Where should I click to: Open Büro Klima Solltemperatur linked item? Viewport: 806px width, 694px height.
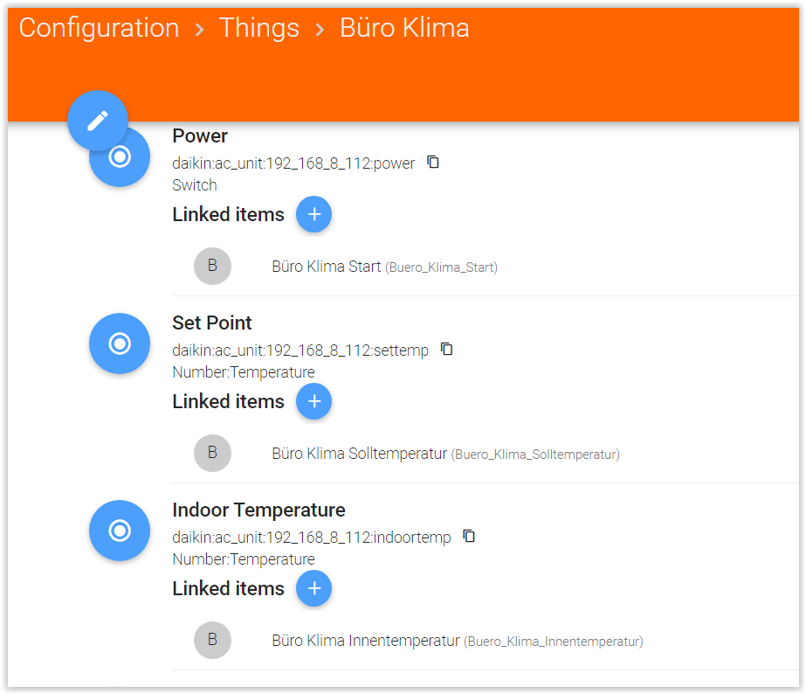click(x=445, y=454)
